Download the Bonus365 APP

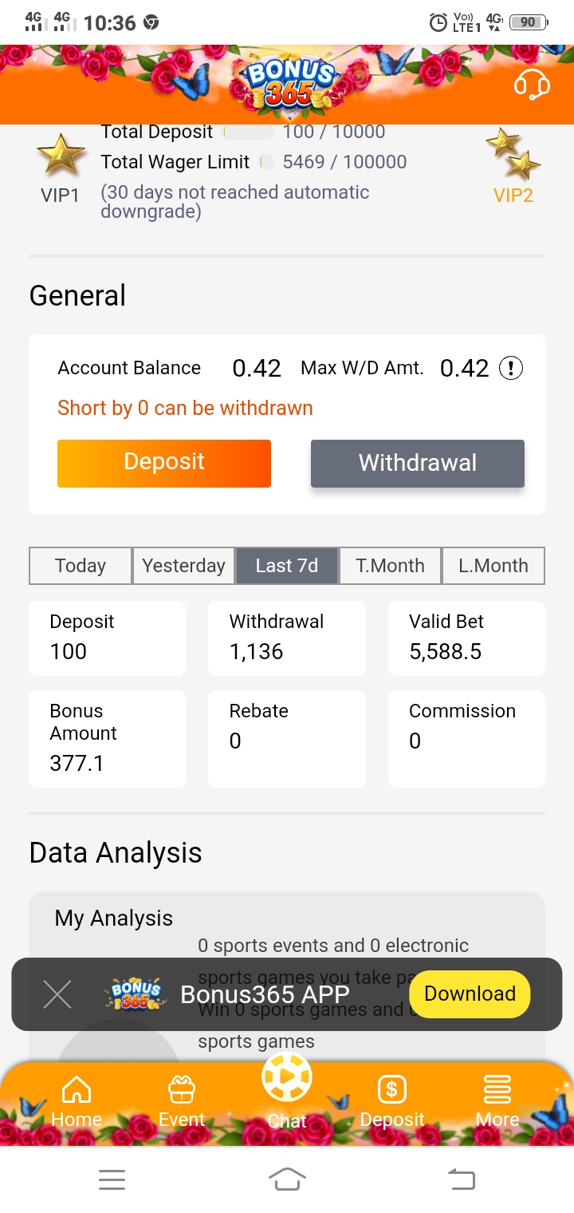[x=470, y=994]
